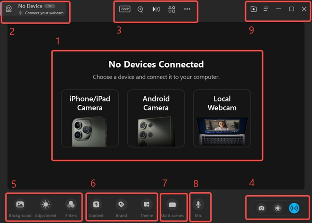
Task: Open the 720P resolution setting
Action: click(125, 9)
